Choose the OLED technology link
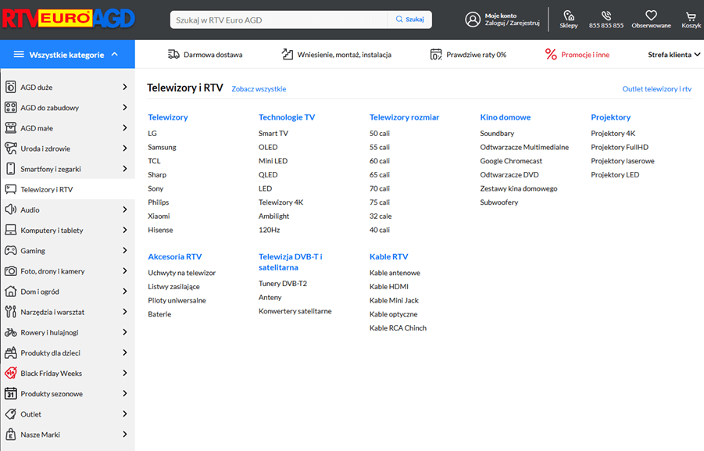 (268, 147)
